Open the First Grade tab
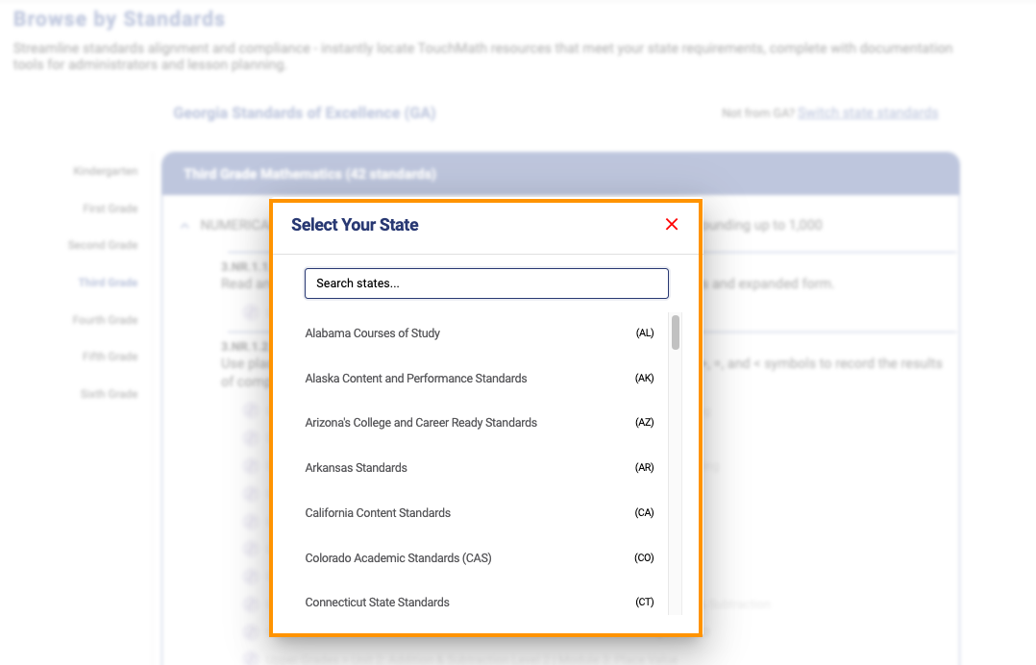 pos(111,209)
